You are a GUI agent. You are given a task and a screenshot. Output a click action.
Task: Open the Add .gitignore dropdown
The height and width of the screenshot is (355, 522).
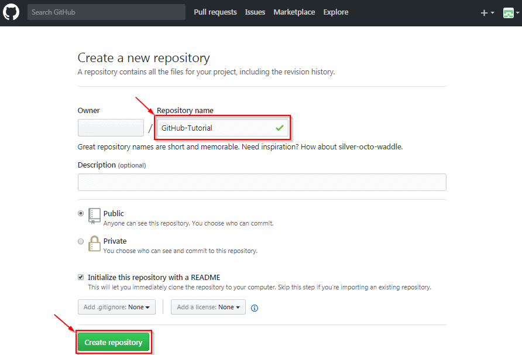pyautogui.click(x=116, y=306)
